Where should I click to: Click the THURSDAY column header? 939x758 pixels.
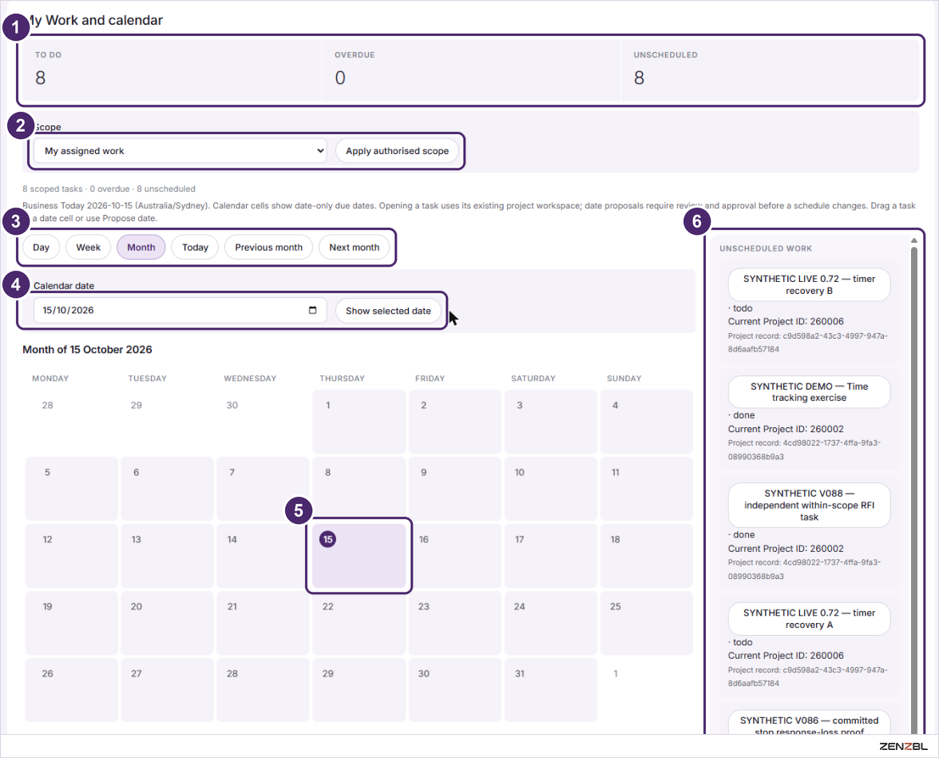[342, 378]
